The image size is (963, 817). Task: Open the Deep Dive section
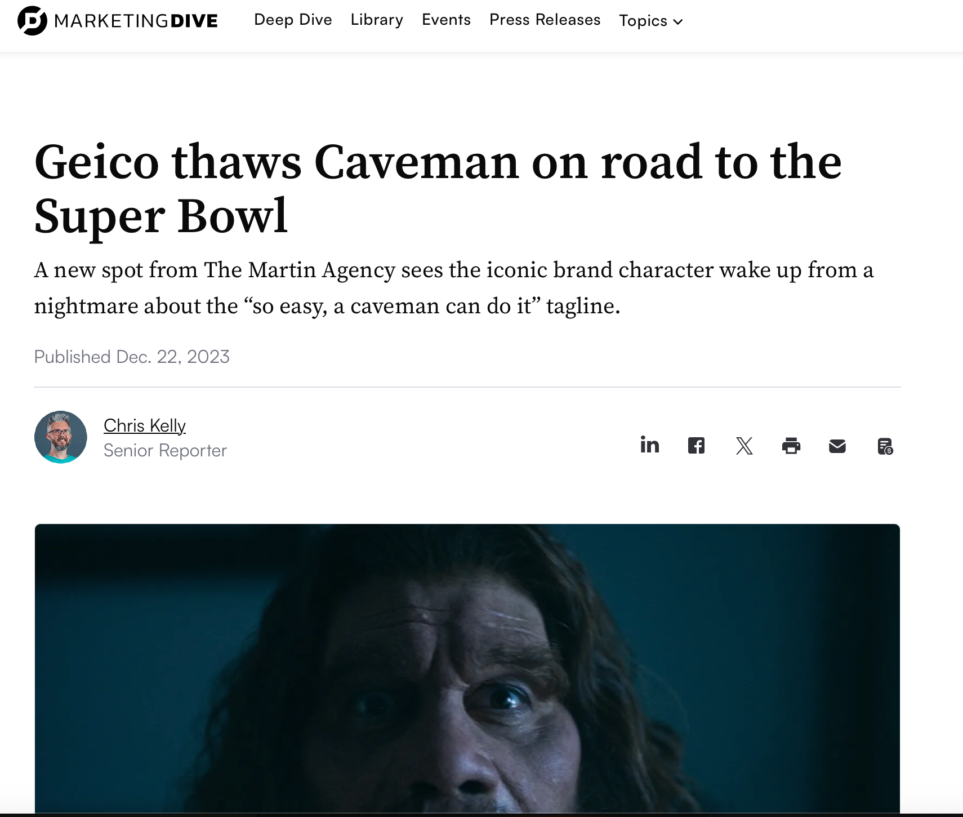coord(293,20)
